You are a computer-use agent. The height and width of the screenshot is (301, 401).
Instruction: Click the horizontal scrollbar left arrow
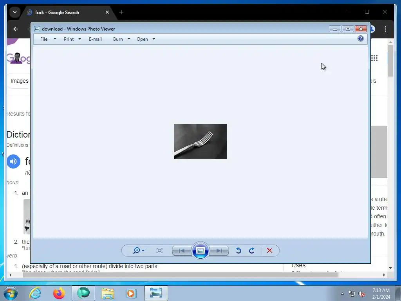pos(10,275)
